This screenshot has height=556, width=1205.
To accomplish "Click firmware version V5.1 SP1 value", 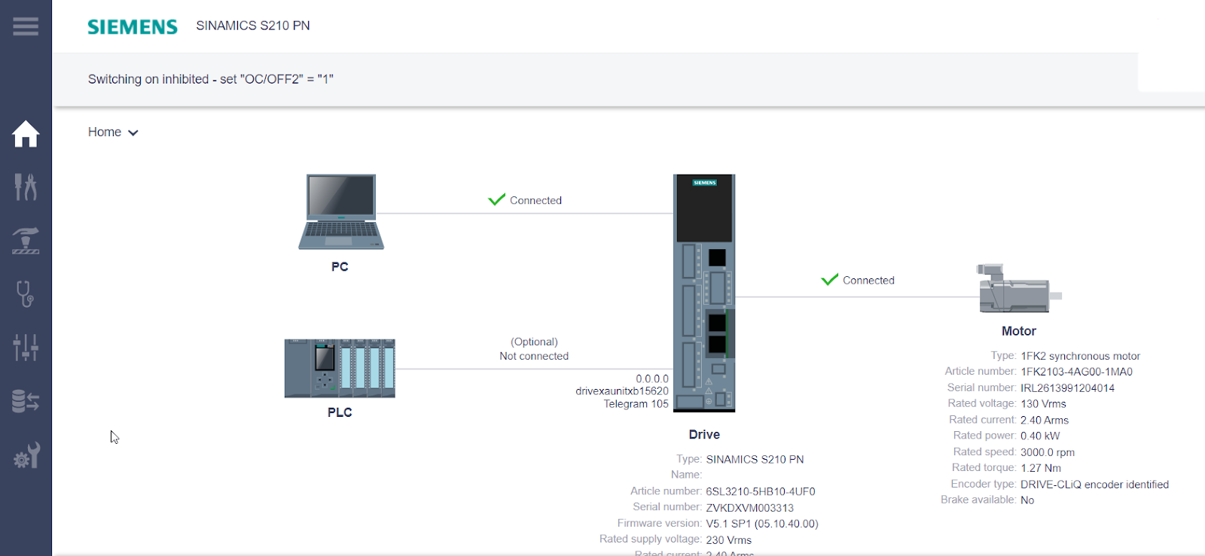I will pos(762,524).
